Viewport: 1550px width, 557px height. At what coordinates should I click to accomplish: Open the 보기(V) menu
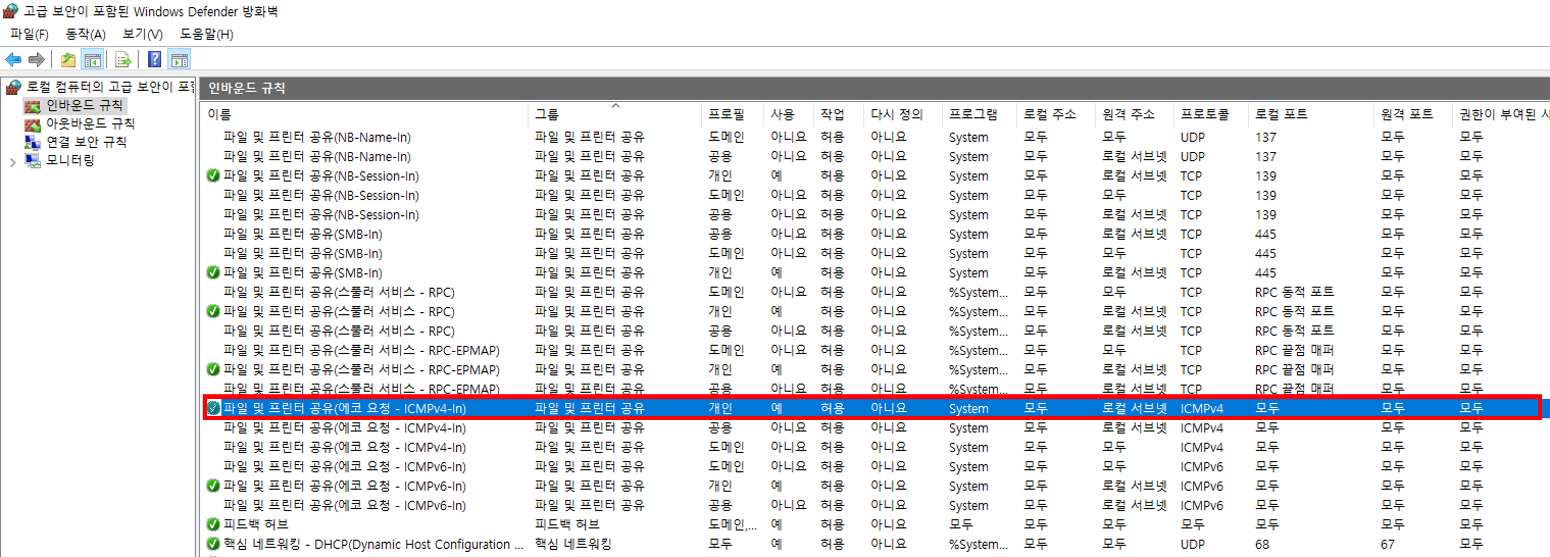pyautogui.click(x=143, y=34)
